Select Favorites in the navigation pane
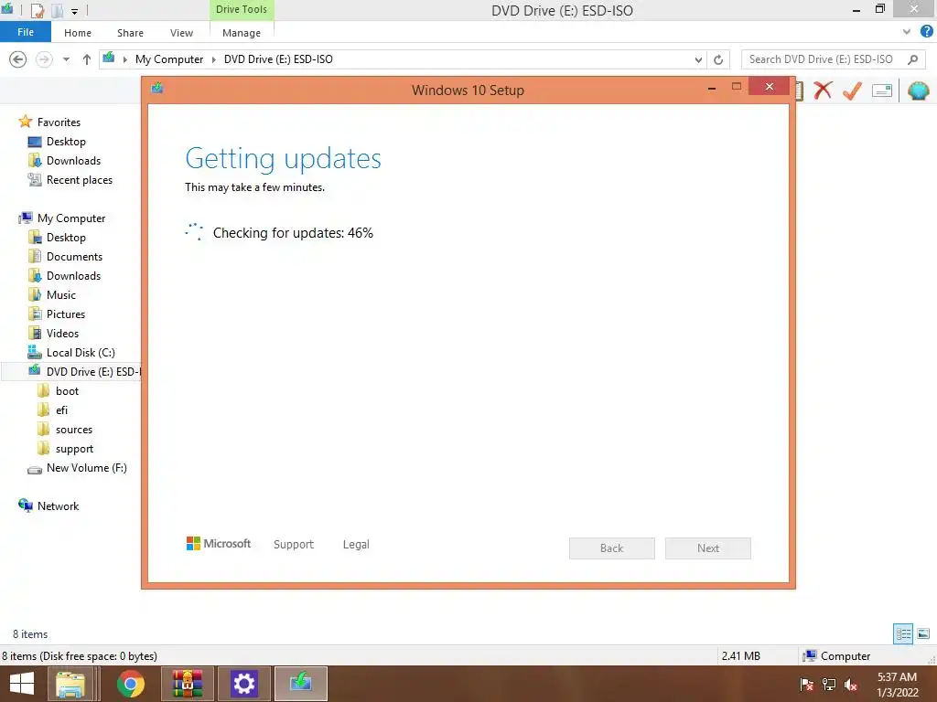This screenshot has width=937, height=702. pos(59,122)
